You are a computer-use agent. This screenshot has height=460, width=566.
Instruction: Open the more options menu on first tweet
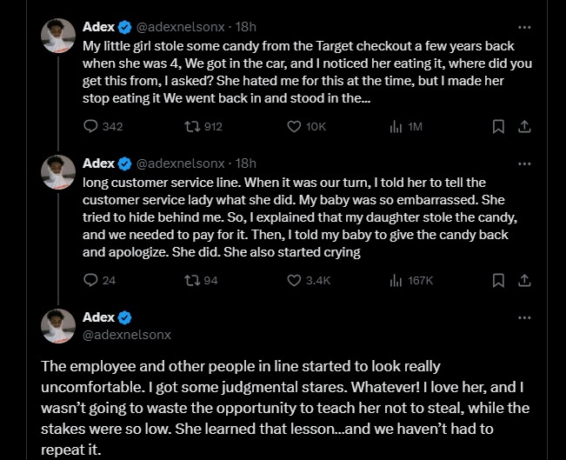click(x=523, y=27)
